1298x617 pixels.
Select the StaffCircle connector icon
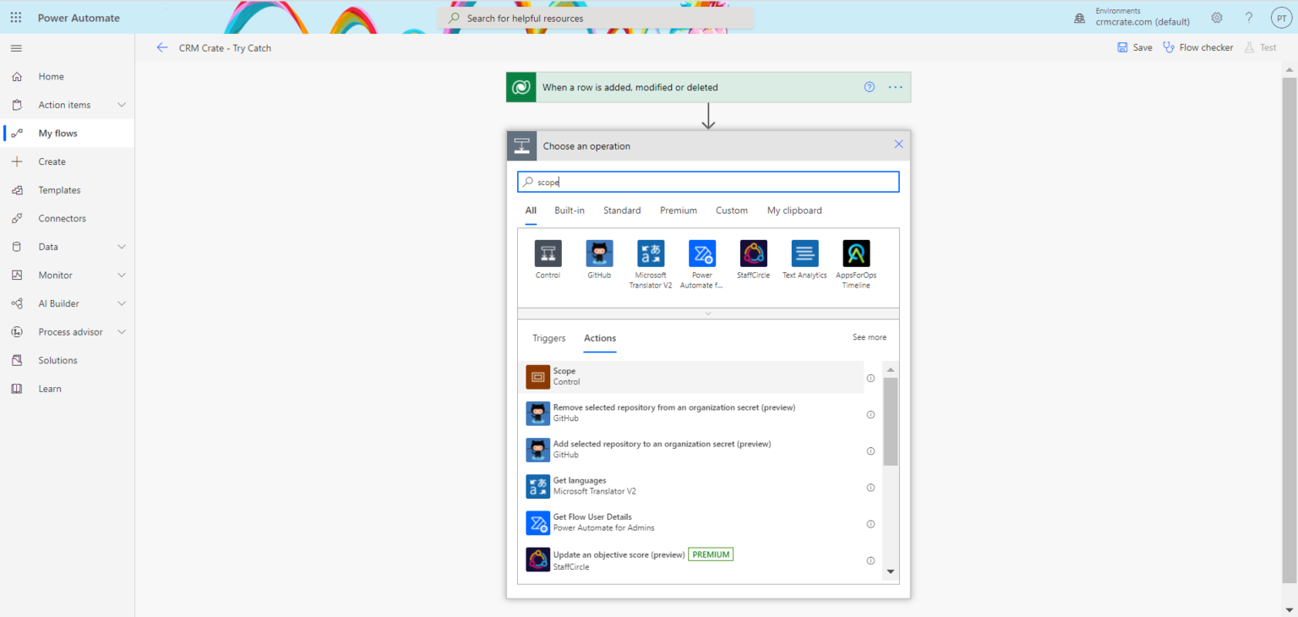[753, 254]
